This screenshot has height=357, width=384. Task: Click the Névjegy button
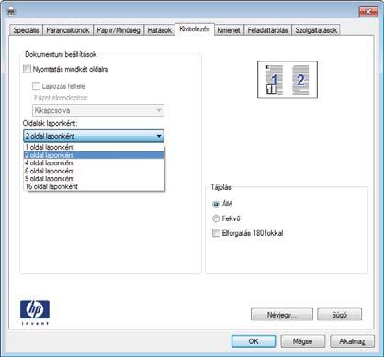coord(282,315)
